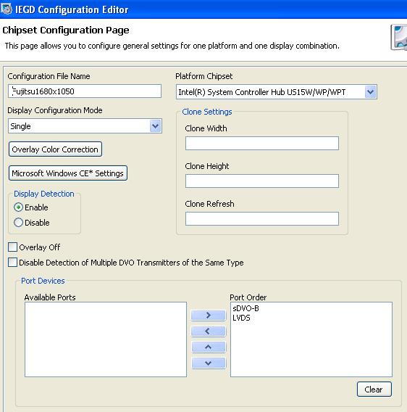407x412 pixels.
Task: Click the Intel(R) System Controller Hub US15W/WP/WPT value
Action: (262, 92)
